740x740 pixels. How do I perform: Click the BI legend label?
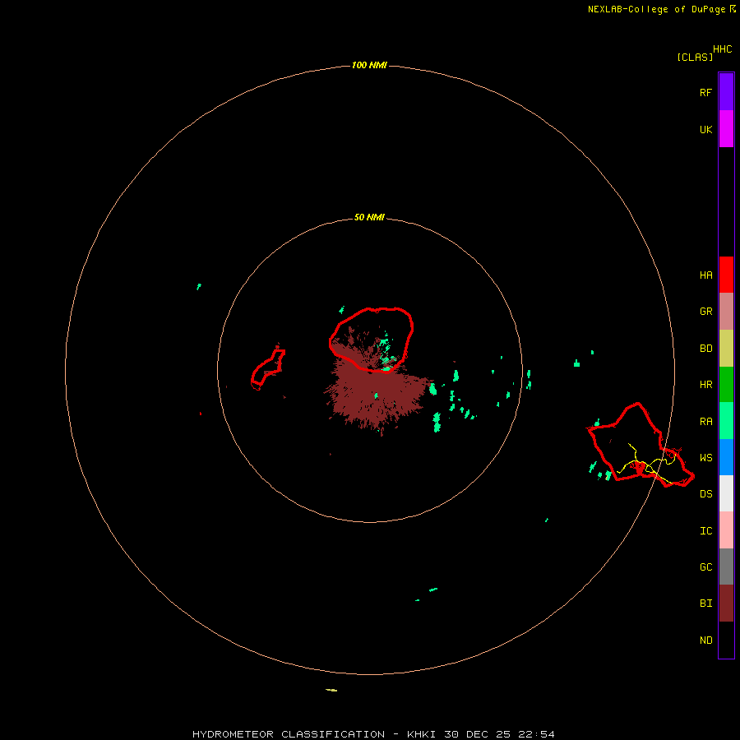pyautogui.click(x=705, y=604)
